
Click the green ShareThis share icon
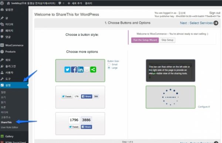(93, 69)
